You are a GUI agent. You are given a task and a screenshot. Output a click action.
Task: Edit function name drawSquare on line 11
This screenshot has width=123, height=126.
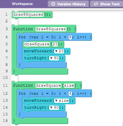(x=48, y=85)
